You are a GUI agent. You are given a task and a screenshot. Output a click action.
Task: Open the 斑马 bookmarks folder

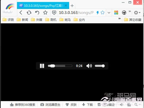65,20
